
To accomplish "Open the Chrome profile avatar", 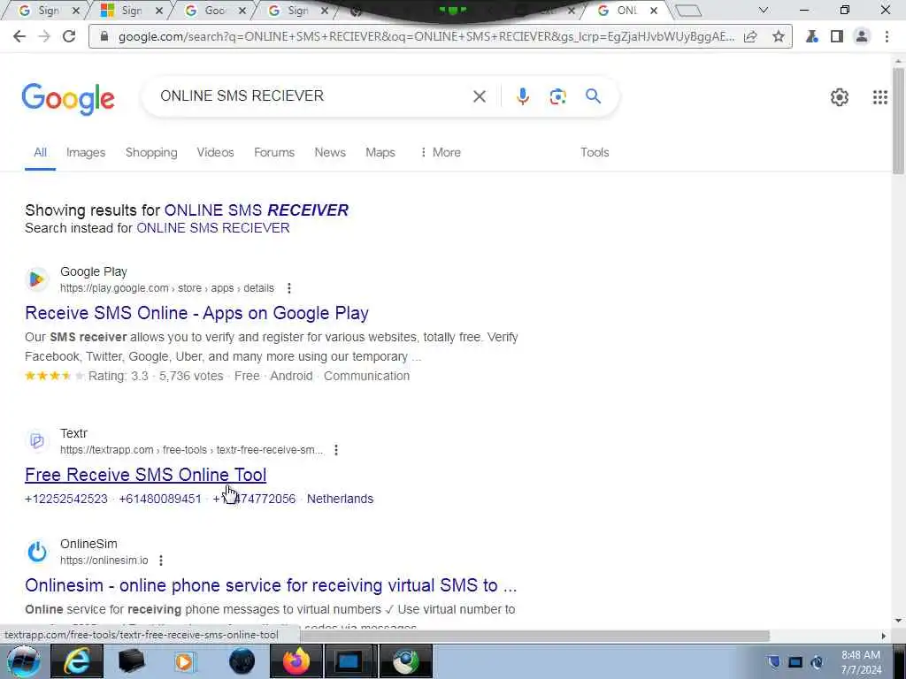I will [862, 36].
